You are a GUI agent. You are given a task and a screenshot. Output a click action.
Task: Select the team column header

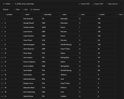point(69,14)
